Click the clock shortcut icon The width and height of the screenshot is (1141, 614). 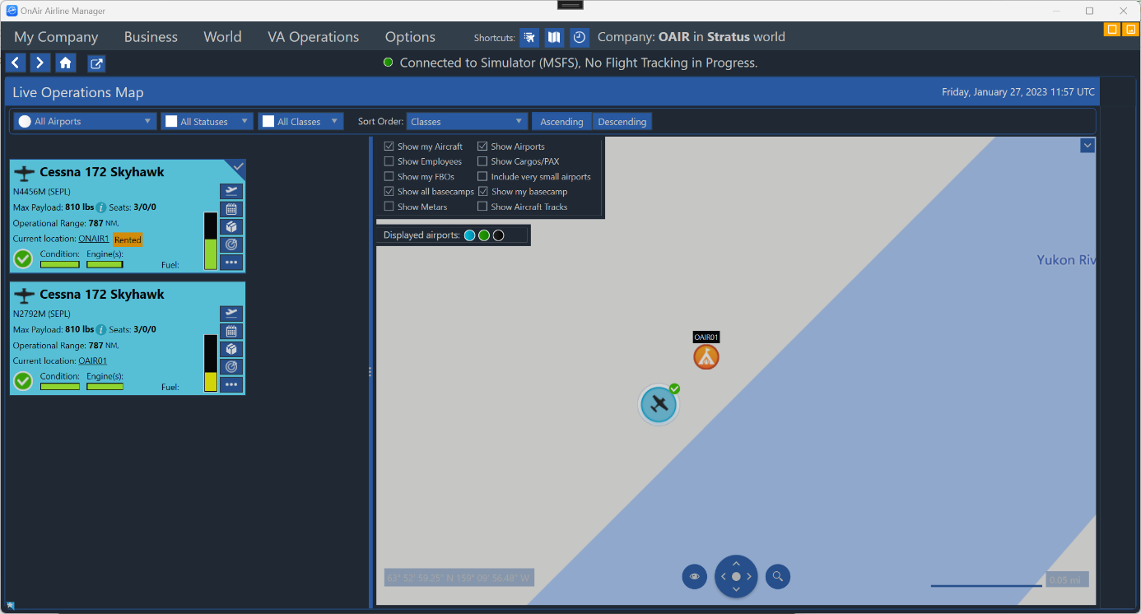click(x=580, y=37)
